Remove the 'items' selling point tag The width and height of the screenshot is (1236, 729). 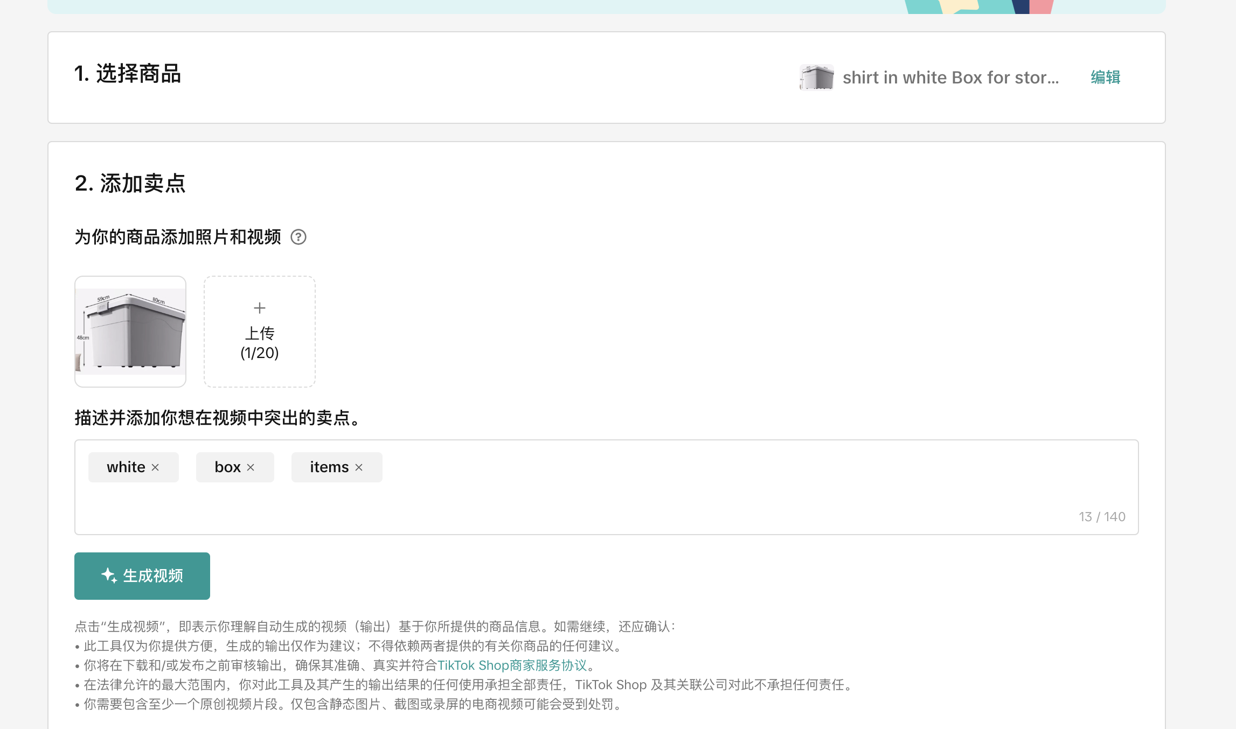pyautogui.click(x=359, y=467)
